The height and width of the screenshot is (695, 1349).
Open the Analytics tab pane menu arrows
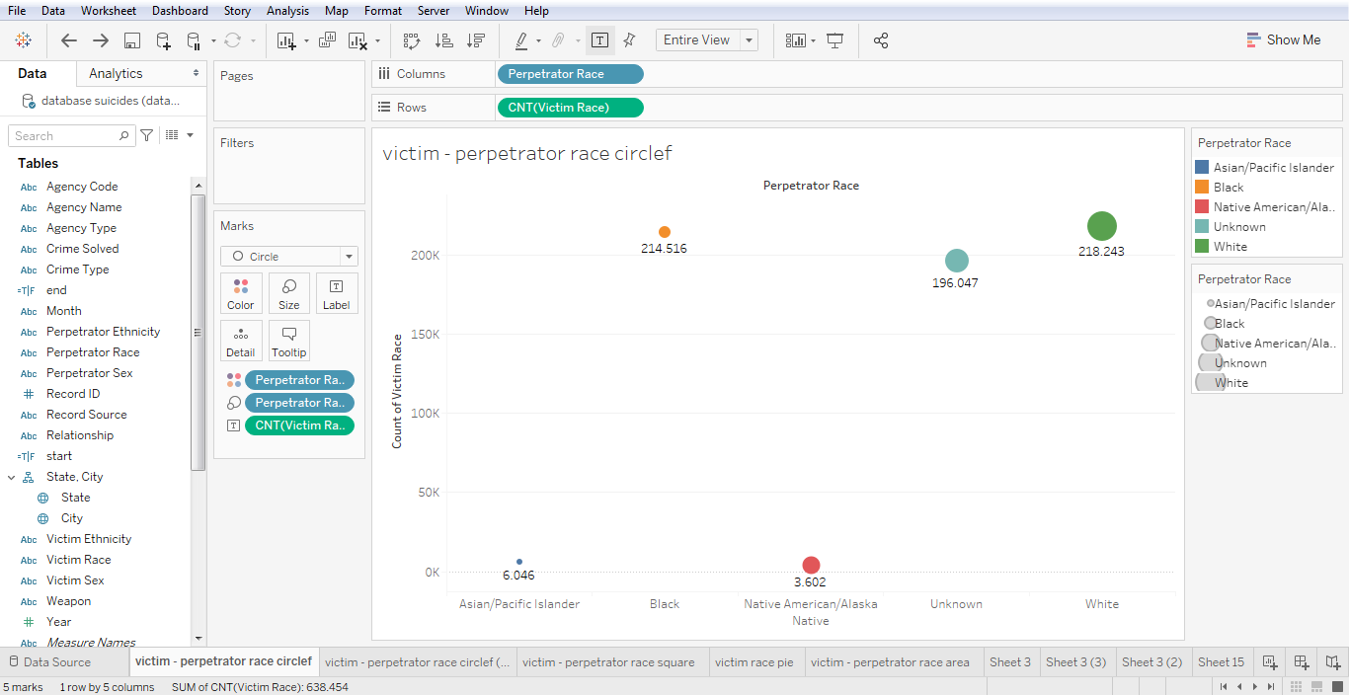coord(196,73)
